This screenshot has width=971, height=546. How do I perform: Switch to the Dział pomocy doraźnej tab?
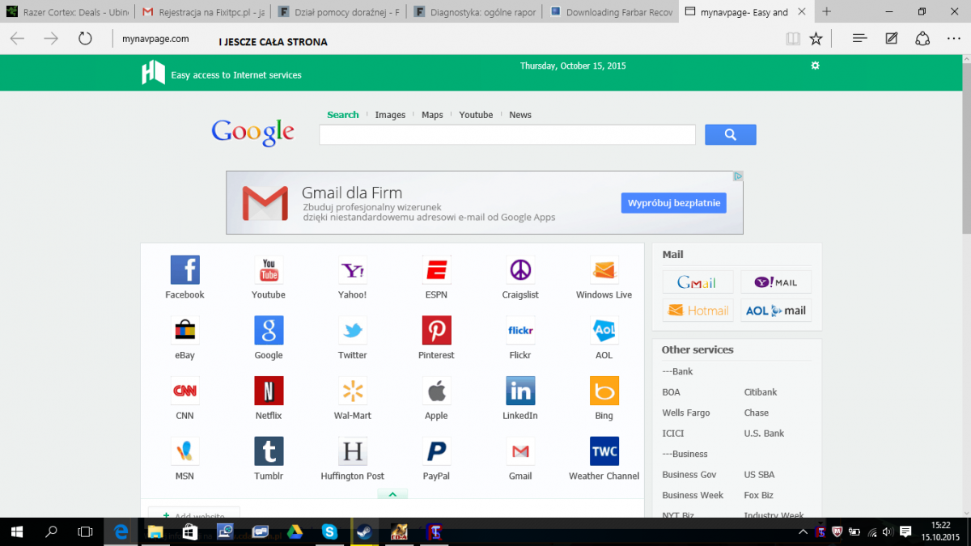(x=338, y=12)
